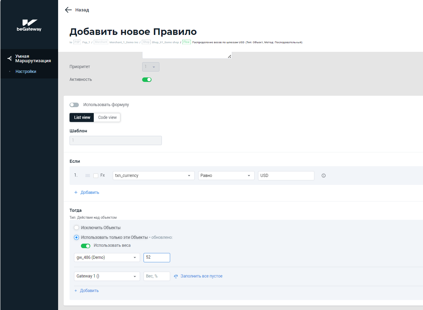The height and width of the screenshot is (310, 423).
Task: Click the back arrow icon
Action: tap(68, 10)
